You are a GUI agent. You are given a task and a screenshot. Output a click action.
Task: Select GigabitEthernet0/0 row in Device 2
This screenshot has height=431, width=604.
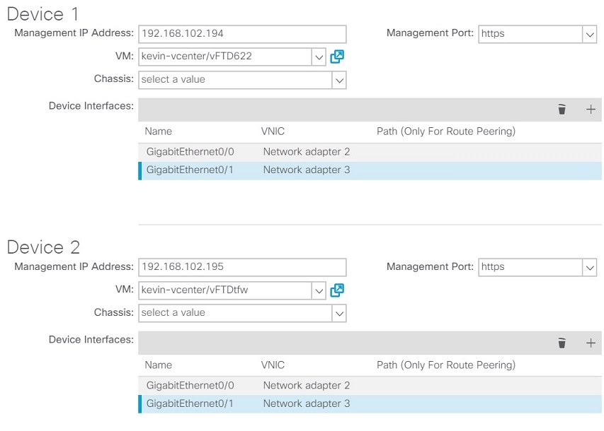tap(370, 386)
